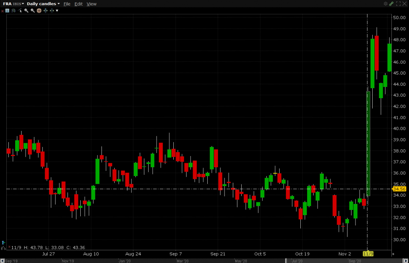Toggle the crosshair cursor tool

coord(39,10)
